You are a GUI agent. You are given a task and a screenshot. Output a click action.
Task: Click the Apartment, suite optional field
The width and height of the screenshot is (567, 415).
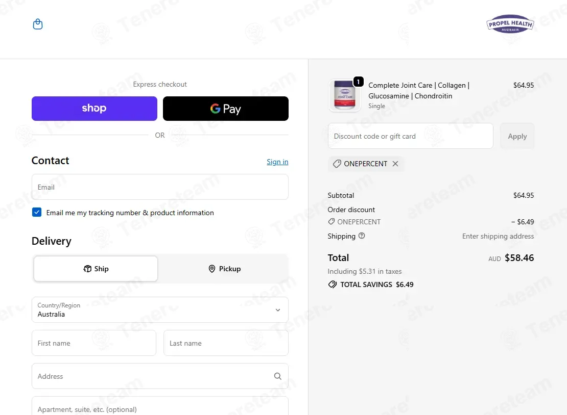coord(160,406)
